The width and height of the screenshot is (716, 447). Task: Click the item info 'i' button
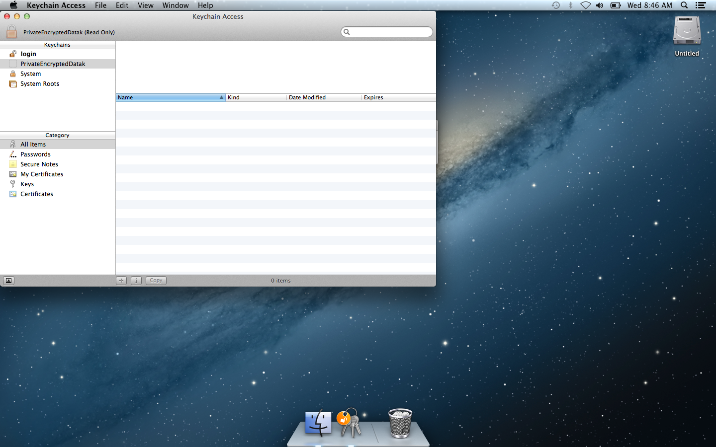coord(136,281)
